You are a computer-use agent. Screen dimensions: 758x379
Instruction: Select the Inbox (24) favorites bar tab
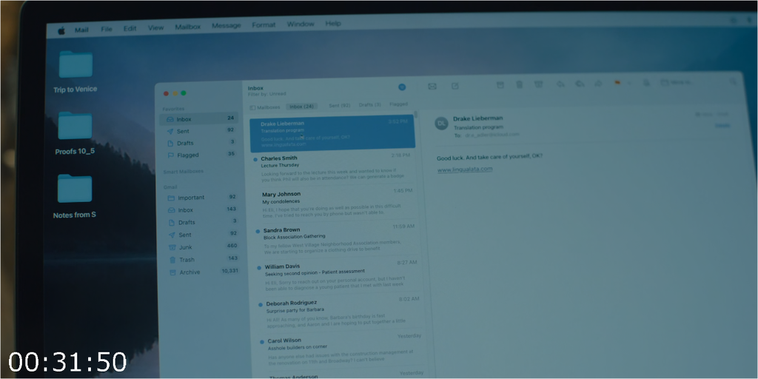302,107
